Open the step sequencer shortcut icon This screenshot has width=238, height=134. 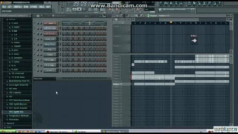(x=166, y=3)
